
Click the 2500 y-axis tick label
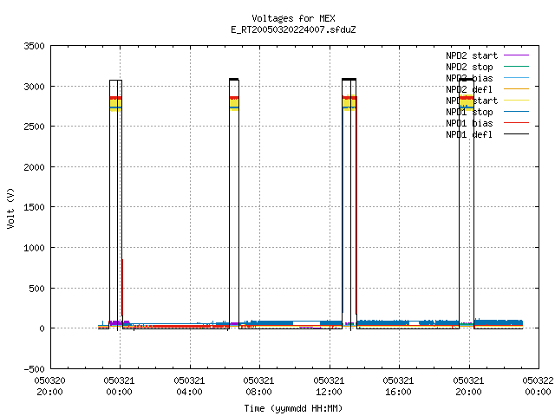[x=34, y=127]
